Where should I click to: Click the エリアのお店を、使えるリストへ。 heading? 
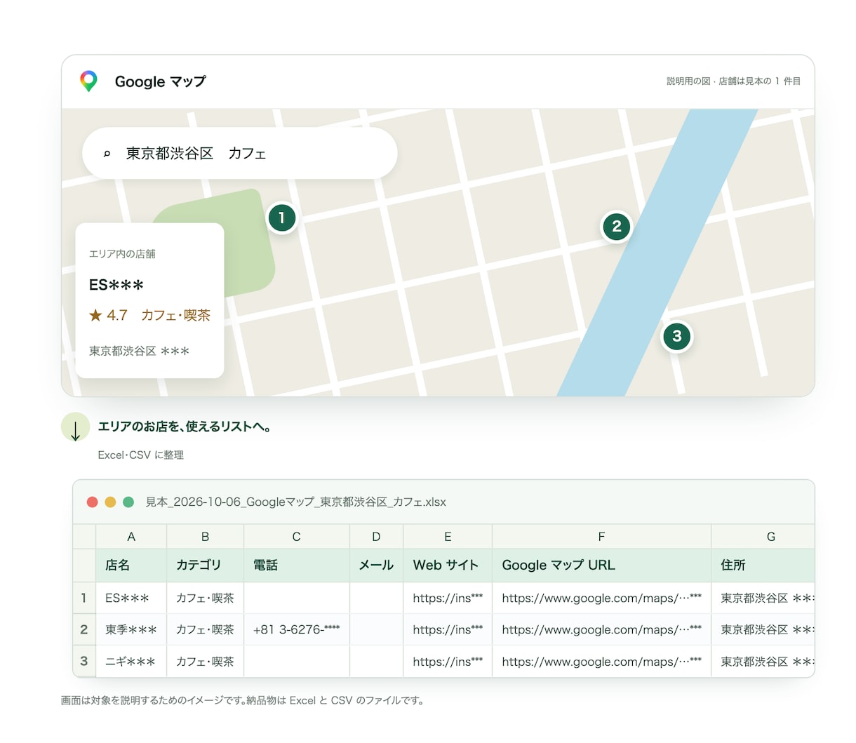pyautogui.click(x=185, y=427)
